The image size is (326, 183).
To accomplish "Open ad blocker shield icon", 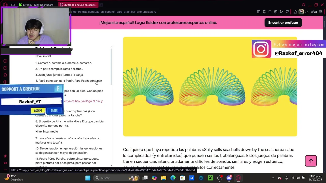I will click(276, 12).
